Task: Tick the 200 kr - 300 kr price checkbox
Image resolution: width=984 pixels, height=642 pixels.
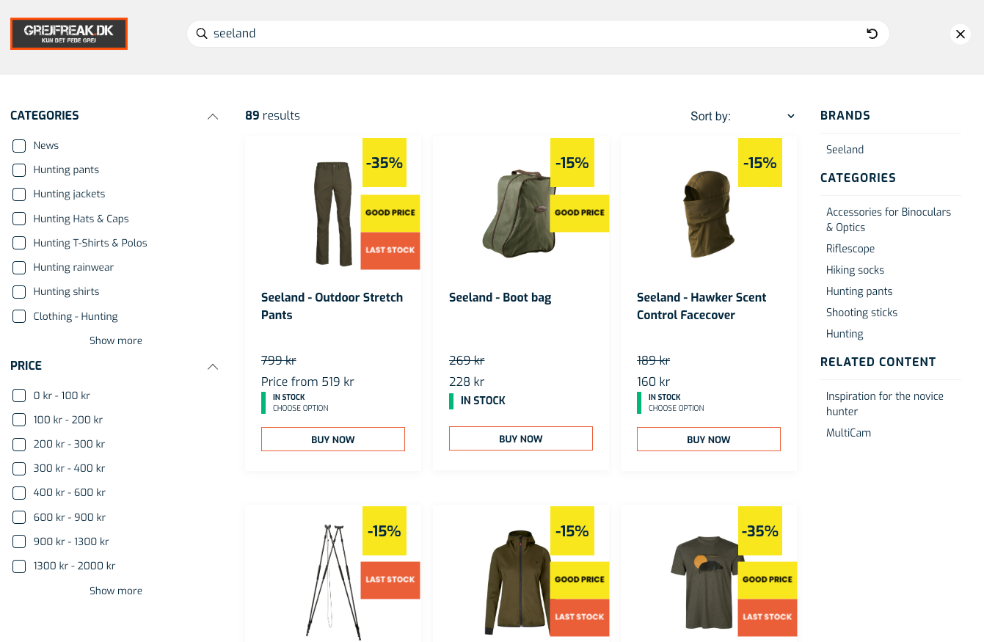Action: click(19, 444)
